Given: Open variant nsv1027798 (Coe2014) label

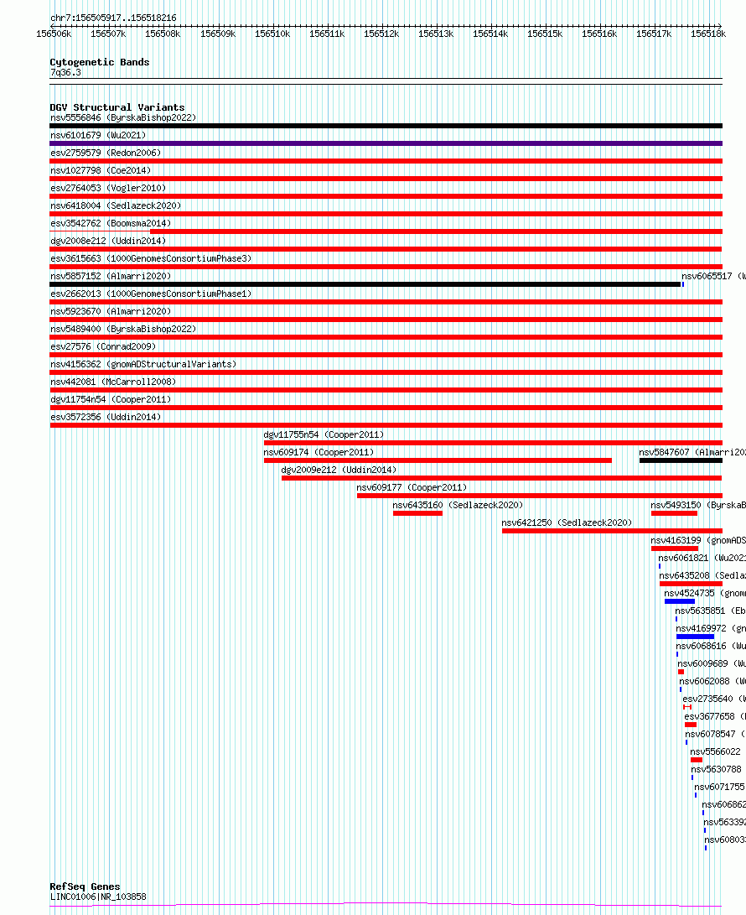Looking at the screenshot, I should [x=101, y=170].
